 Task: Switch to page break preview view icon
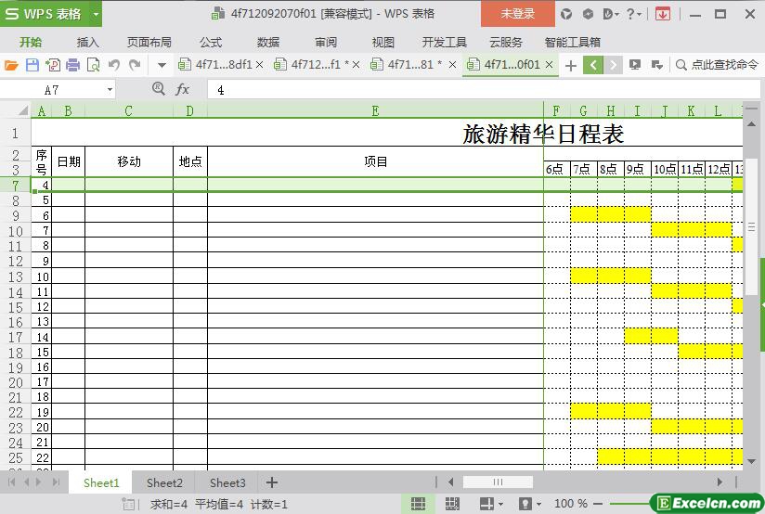click(452, 504)
